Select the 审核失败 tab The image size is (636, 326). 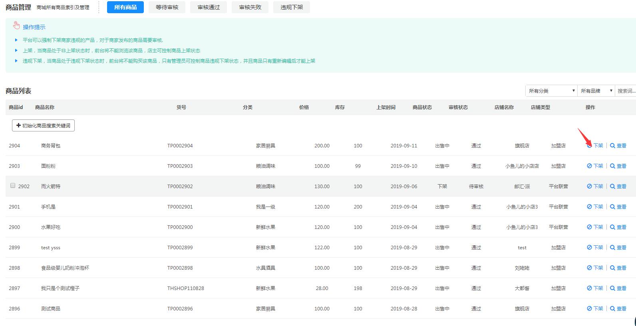(x=250, y=7)
